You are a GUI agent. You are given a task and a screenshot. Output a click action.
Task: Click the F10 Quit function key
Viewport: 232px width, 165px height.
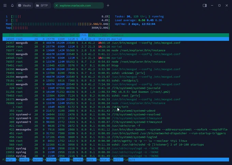[x=130, y=160]
